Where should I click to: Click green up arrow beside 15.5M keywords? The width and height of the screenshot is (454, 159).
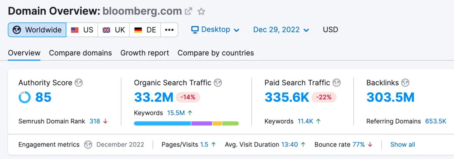[x=190, y=113]
